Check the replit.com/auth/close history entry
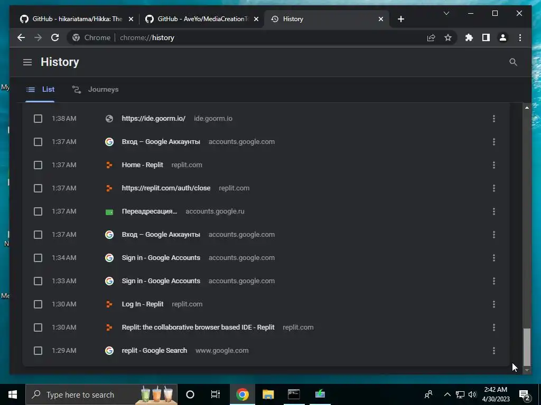 tap(38, 188)
